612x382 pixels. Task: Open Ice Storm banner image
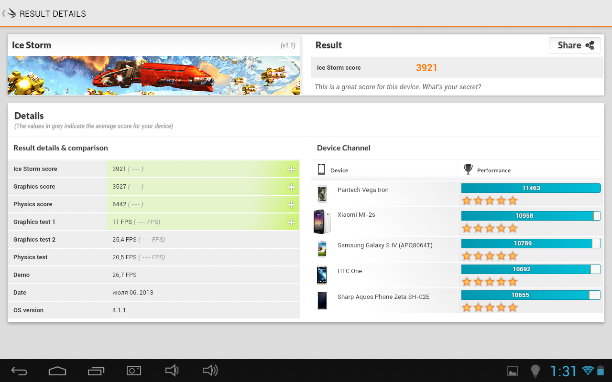[154, 75]
